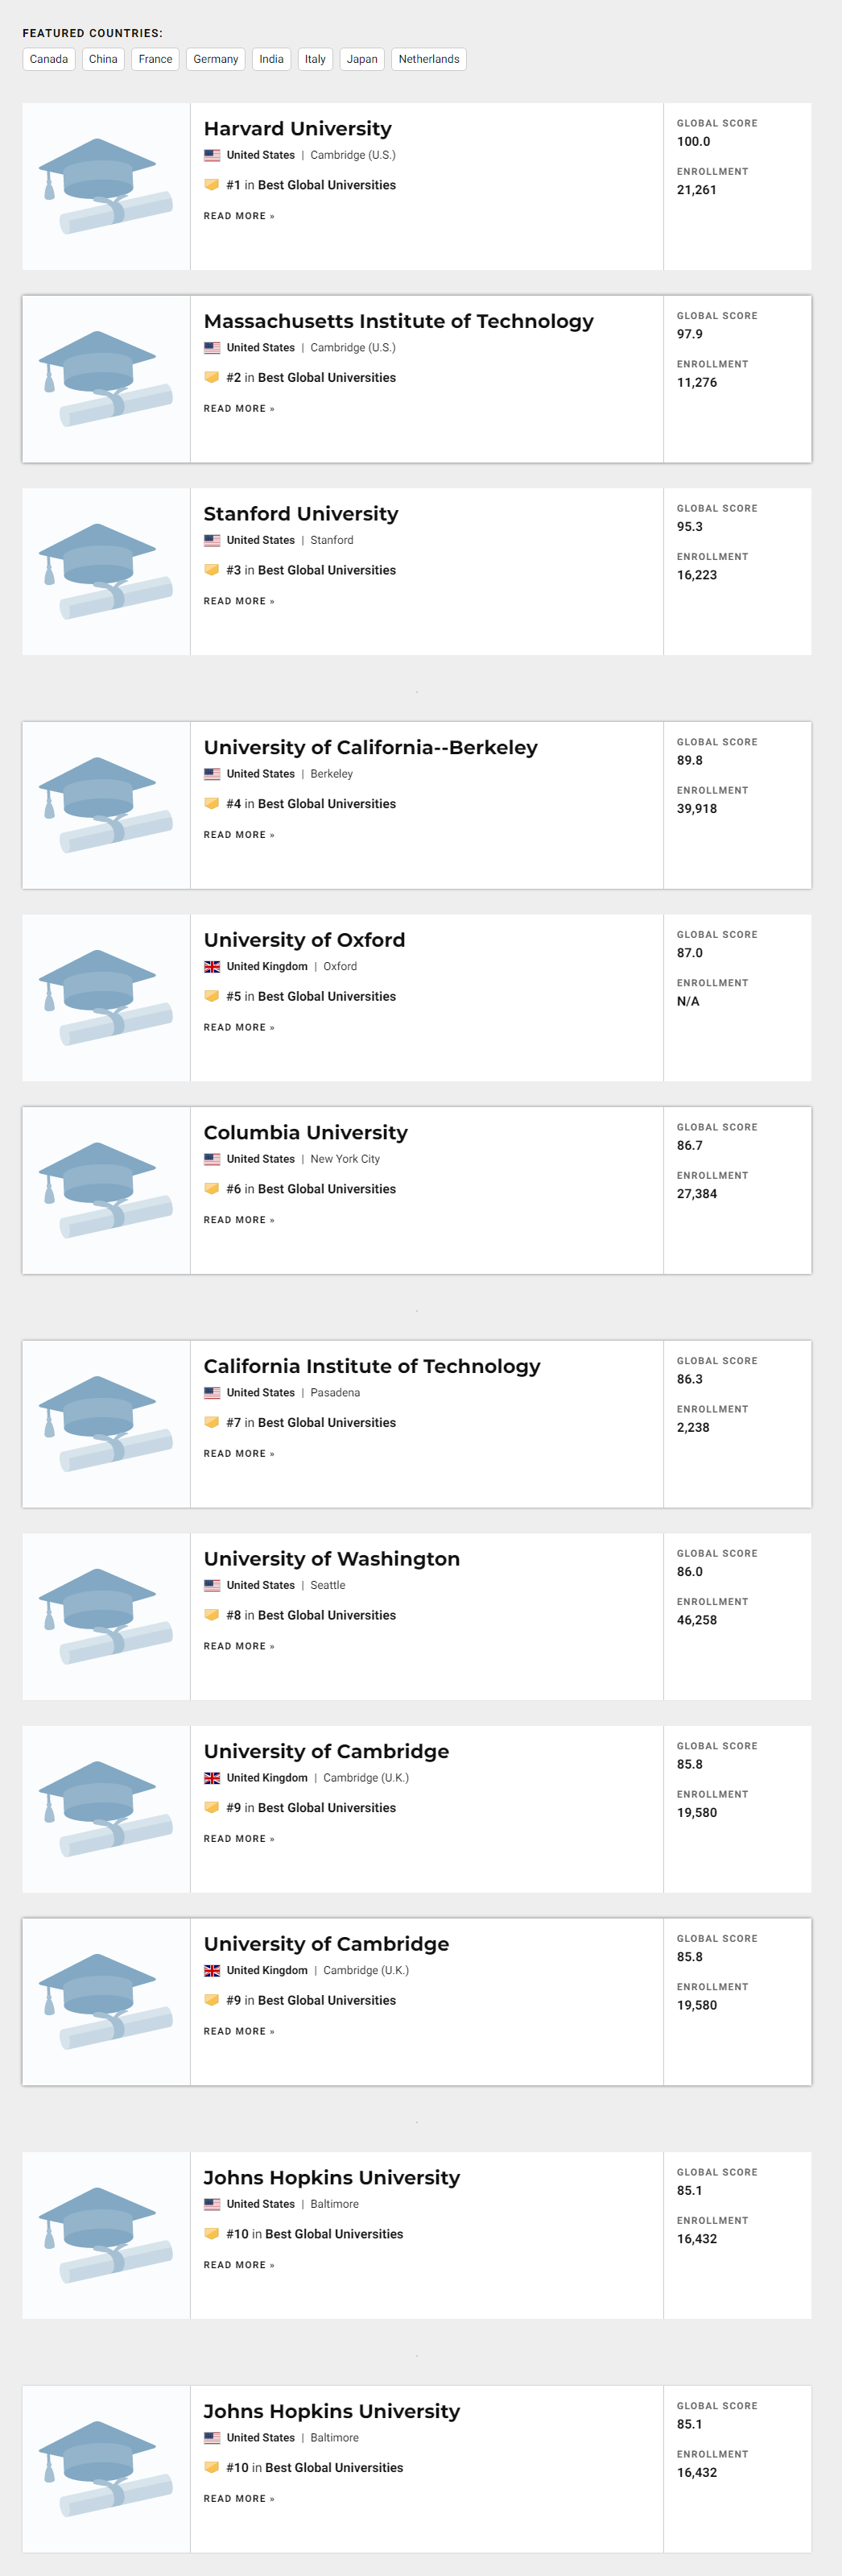Click the United Kingdom flag under Oxford
Viewport: 842px width, 2576px height.
[x=212, y=967]
